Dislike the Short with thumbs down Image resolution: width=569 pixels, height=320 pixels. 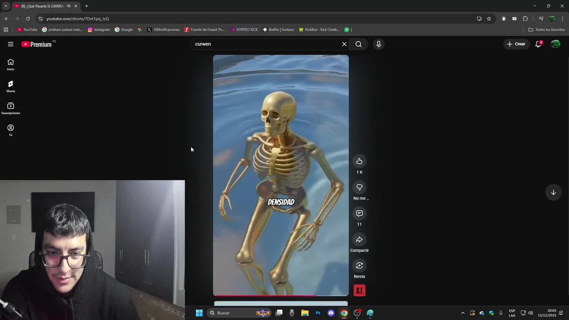point(359,187)
